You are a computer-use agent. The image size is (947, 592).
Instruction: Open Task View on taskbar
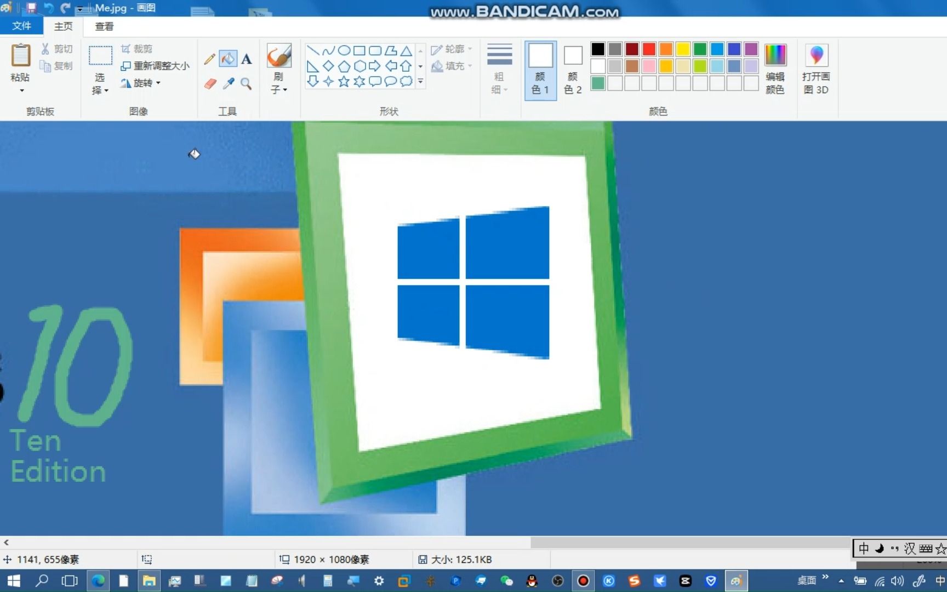(70, 580)
